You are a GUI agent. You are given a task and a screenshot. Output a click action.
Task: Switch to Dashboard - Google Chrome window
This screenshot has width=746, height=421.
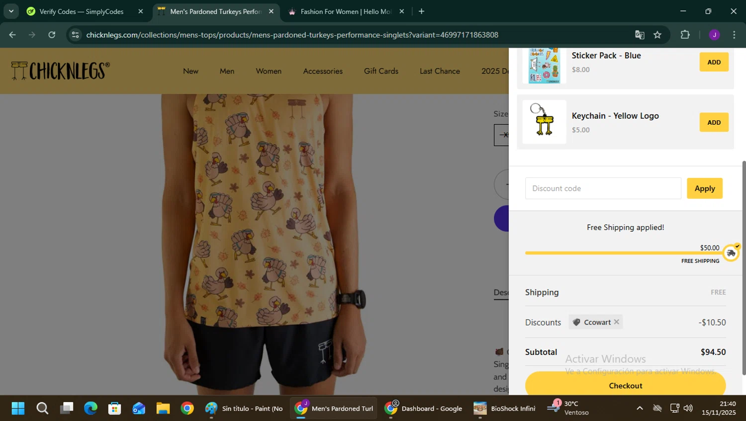424,409
